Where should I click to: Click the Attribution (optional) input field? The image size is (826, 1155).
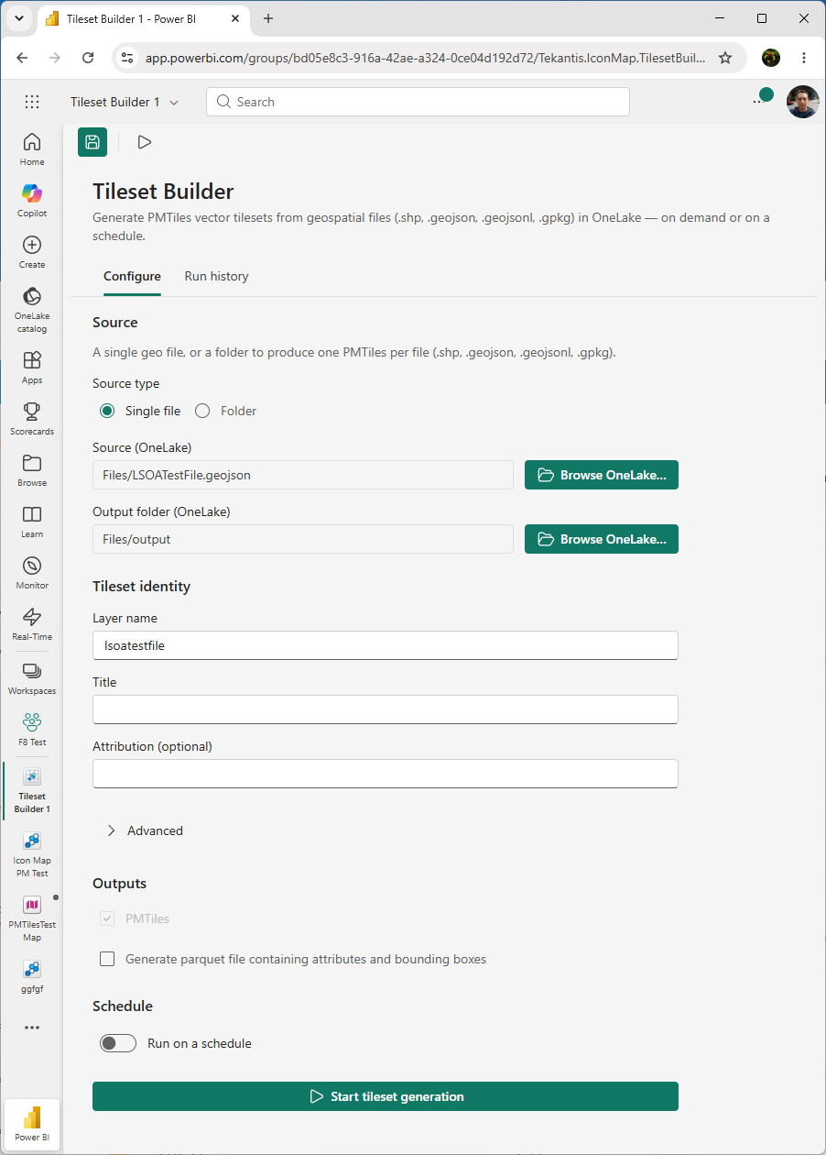(x=386, y=774)
